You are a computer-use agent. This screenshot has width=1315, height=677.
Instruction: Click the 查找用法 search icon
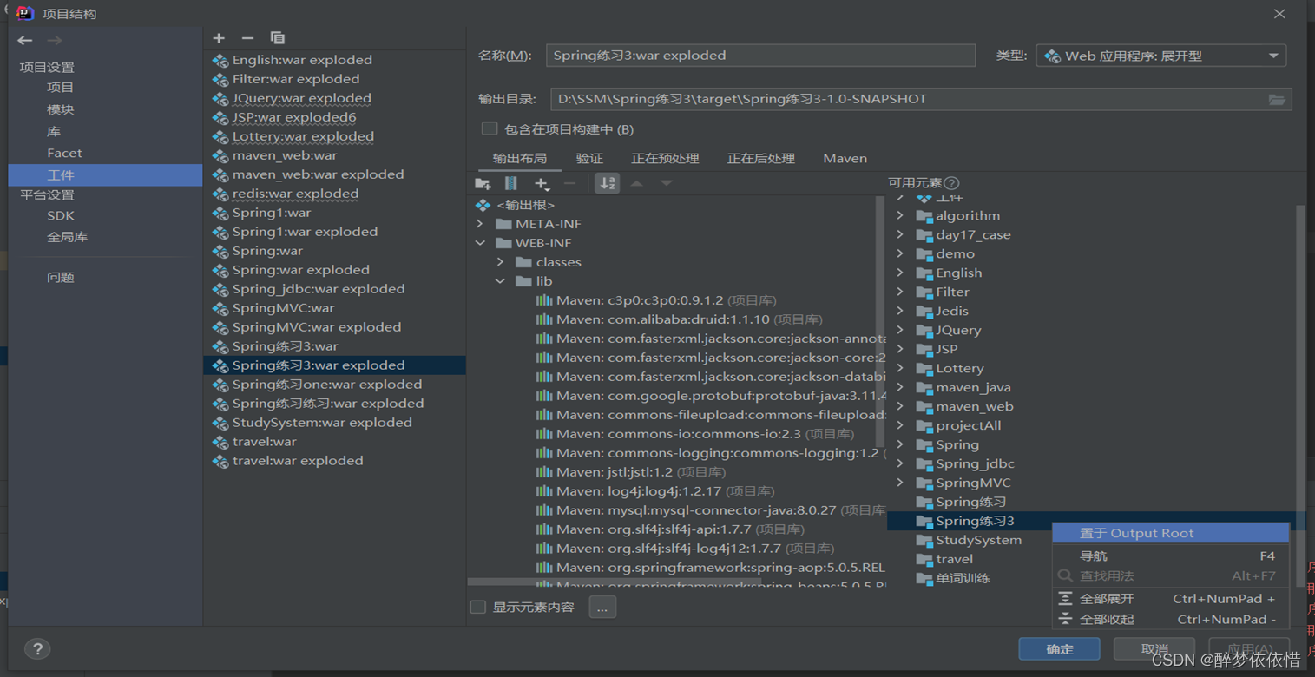1066,576
